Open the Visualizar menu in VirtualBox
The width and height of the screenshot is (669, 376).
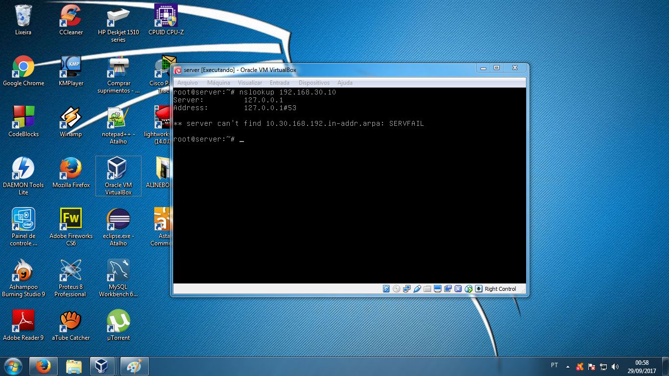tap(250, 83)
